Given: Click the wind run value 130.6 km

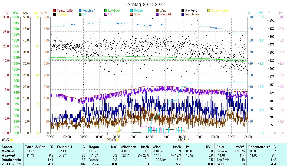Looking at the screenshot, I should (x=160, y=160).
